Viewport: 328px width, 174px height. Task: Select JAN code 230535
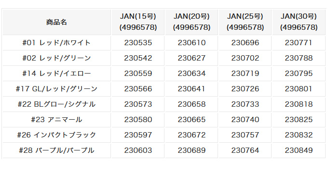(x=138, y=43)
